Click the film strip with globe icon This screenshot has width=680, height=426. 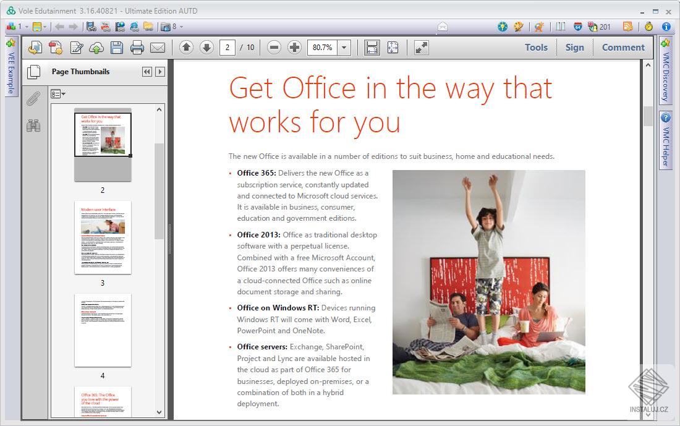click(120, 27)
